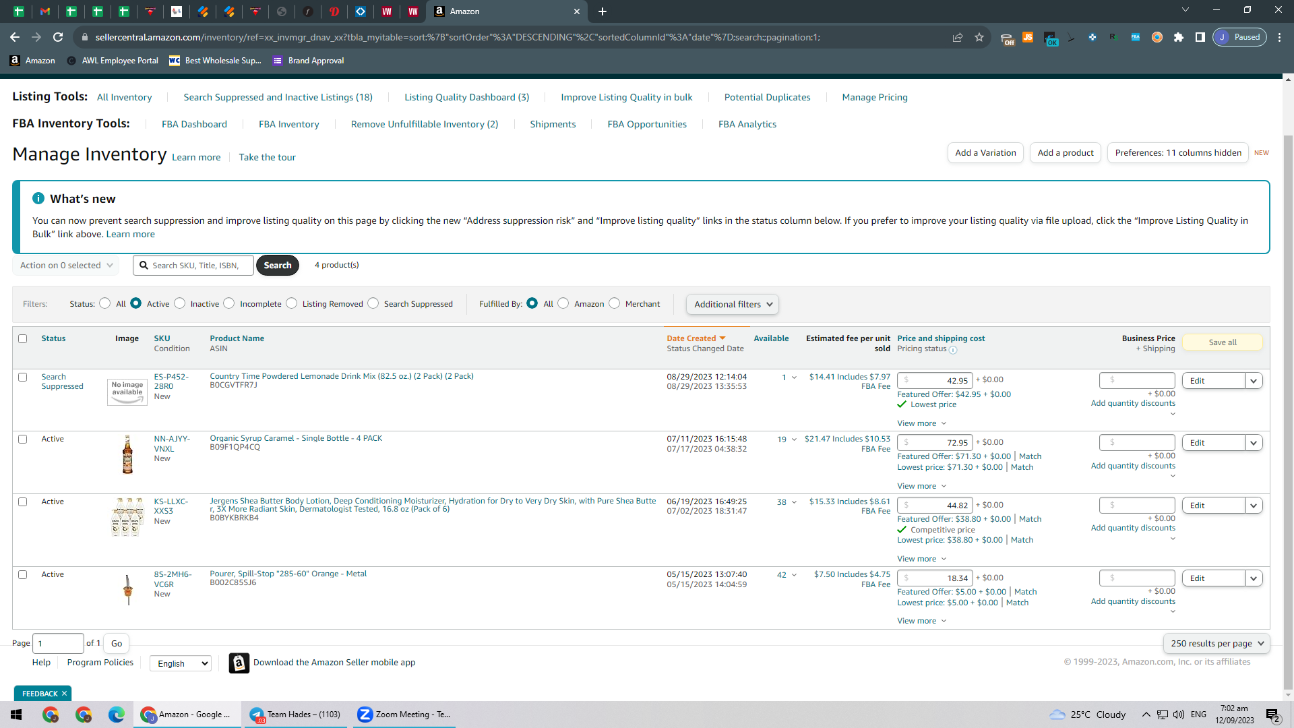Open the Team Hades Telegram taskbar window
Image resolution: width=1294 pixels, height=728 pixels.
pos(296,715)
